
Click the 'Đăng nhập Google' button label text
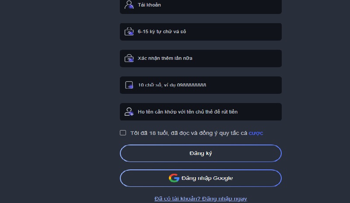[207, 178]
